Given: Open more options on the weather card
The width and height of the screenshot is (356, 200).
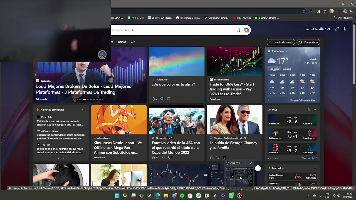Looking at the screenshot, I should tap(315, 51).
